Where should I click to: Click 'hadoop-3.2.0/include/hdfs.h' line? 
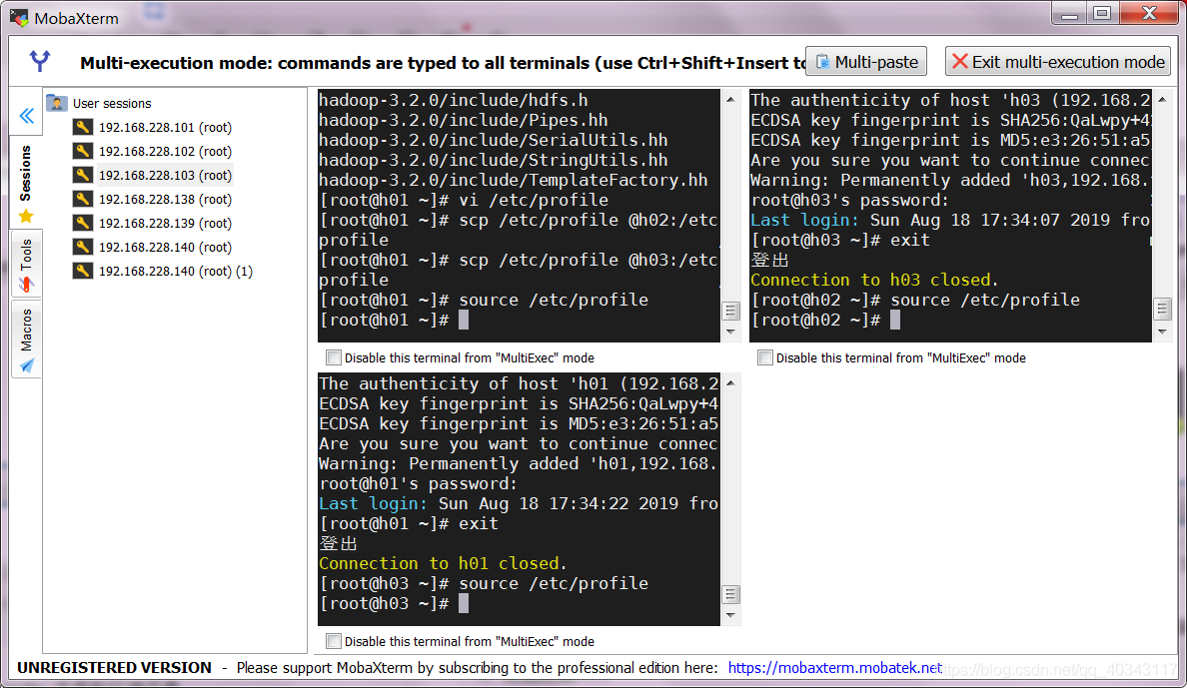[x=453, y=100]
